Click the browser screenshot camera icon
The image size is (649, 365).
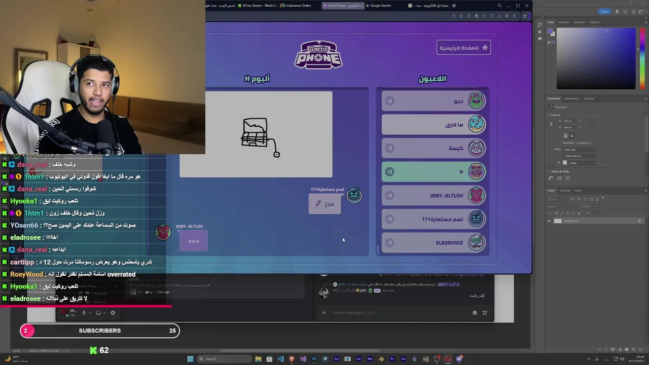[x=461, y=16]
